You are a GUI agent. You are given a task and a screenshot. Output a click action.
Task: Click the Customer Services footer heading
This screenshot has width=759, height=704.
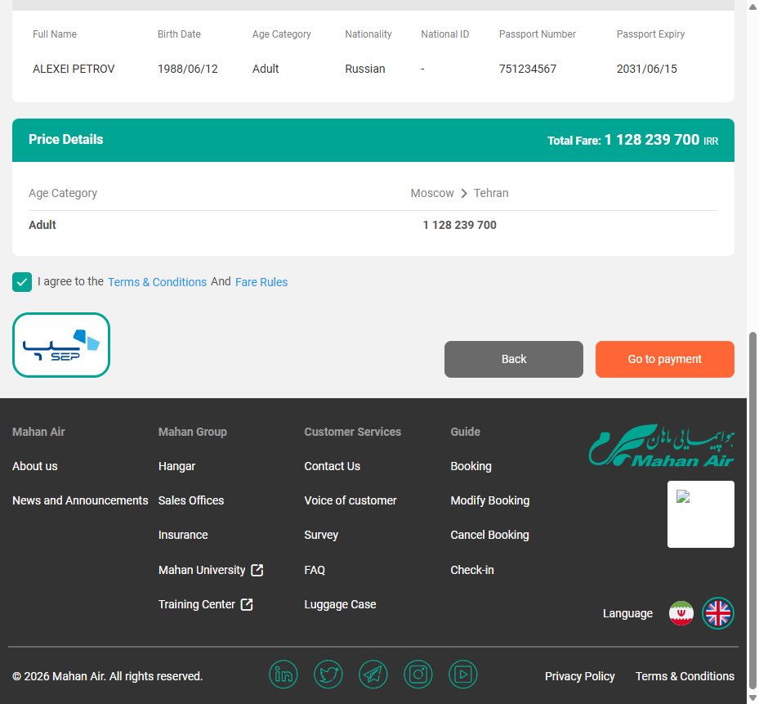(x=352, y=432)
